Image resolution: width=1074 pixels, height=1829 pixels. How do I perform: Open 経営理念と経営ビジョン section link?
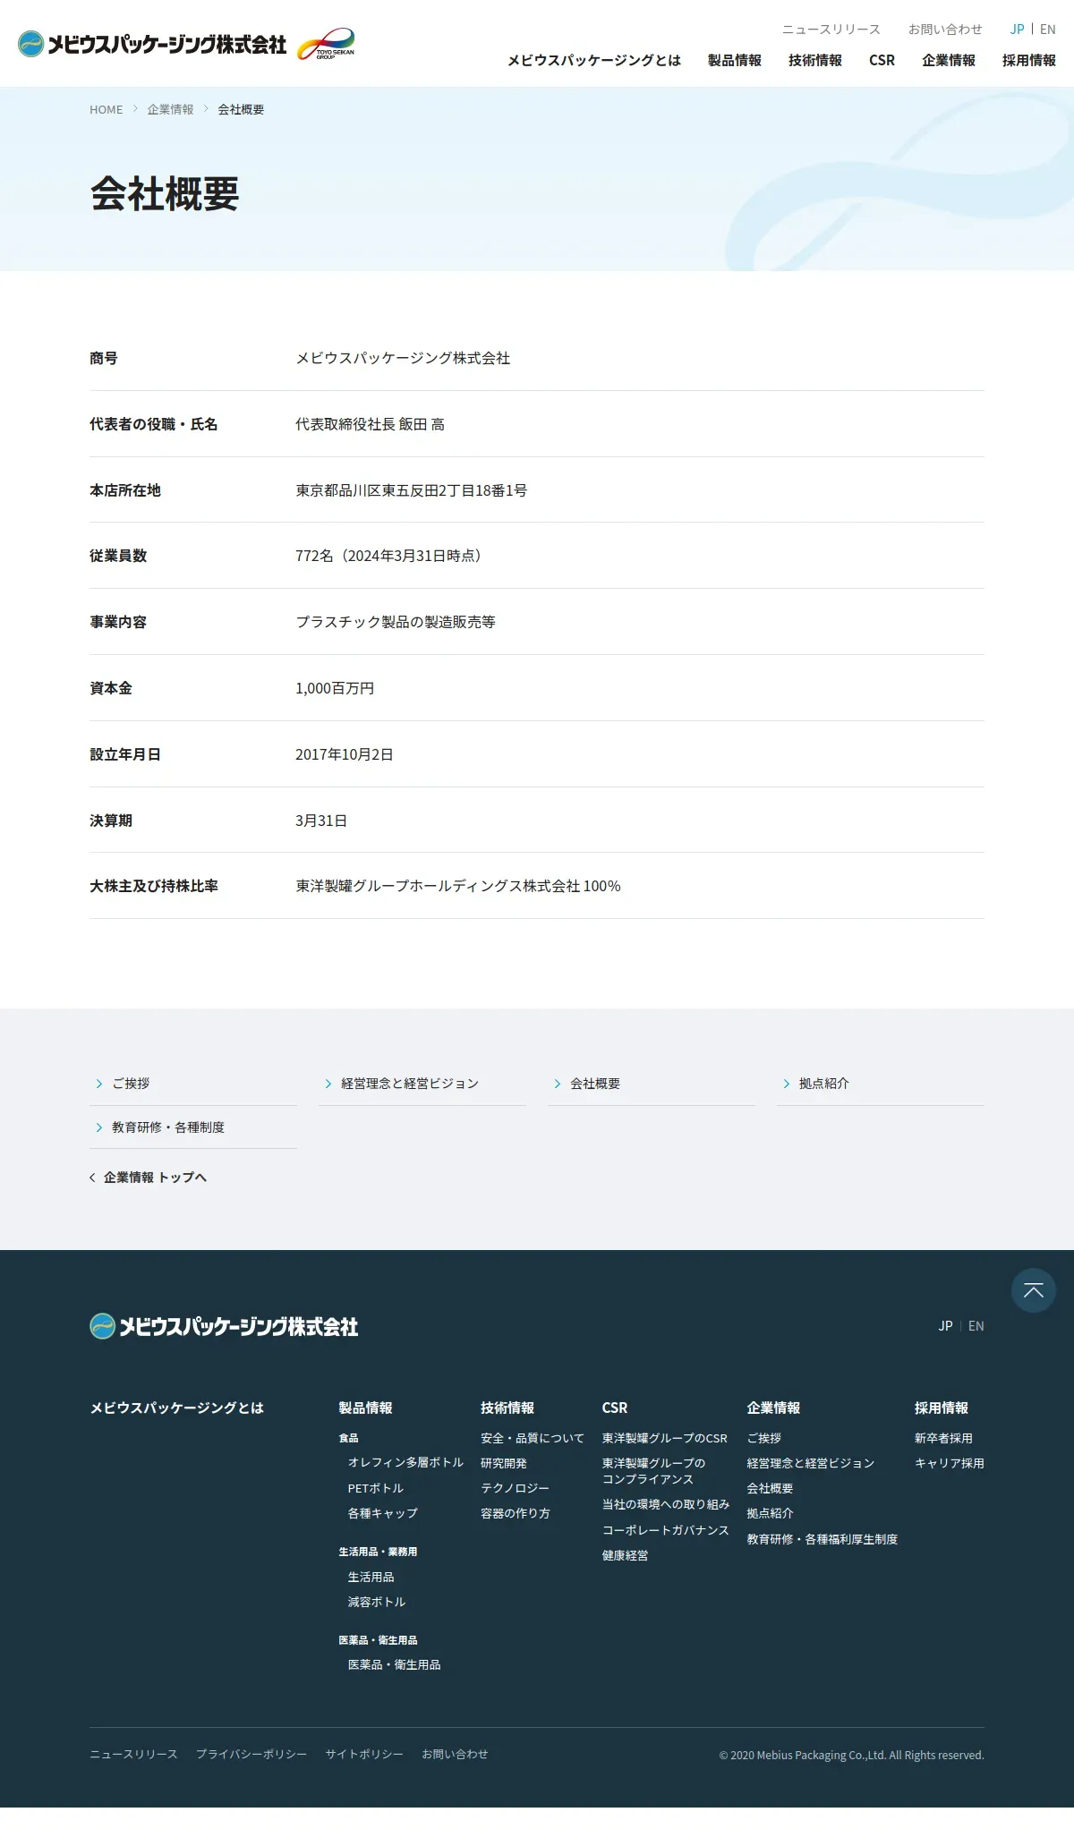point(422,1084)
